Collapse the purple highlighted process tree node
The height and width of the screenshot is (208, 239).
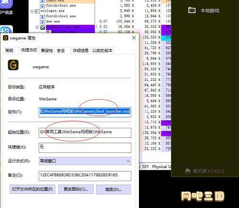pos(37,27)
